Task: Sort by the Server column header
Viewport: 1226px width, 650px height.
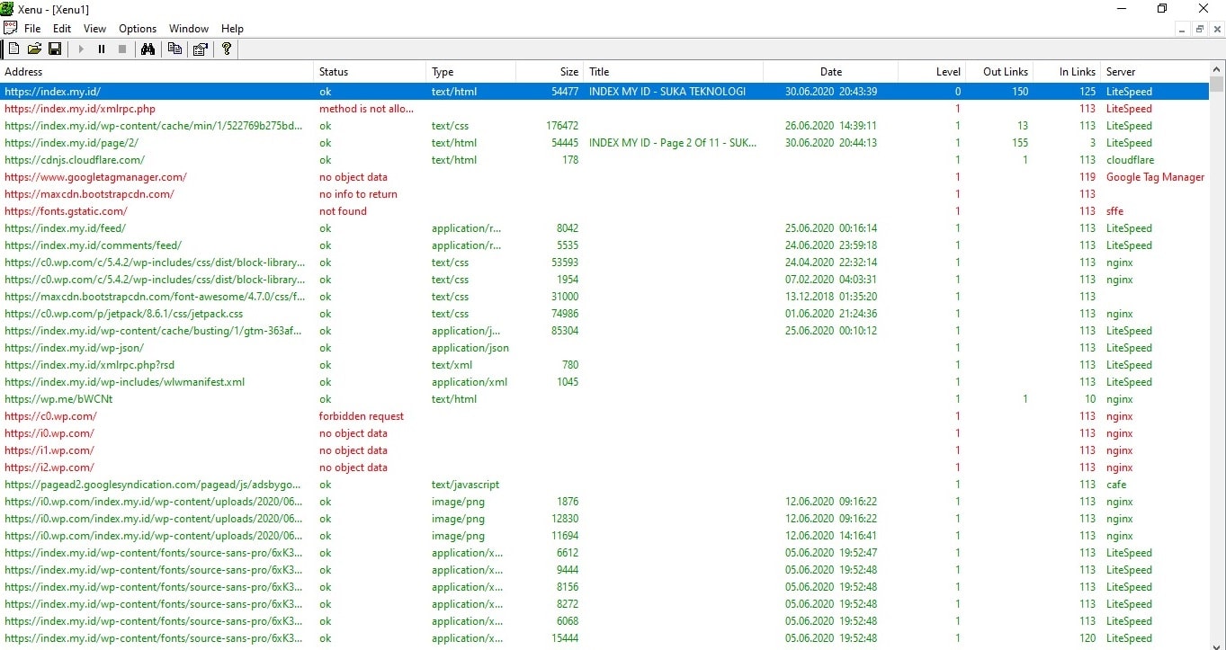Action: coord(1156,71)
